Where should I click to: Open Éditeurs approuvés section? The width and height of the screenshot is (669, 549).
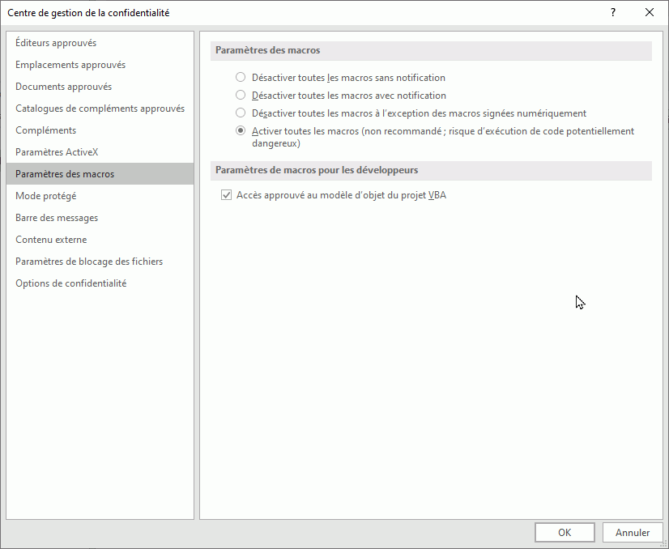[x=100, y=43]
